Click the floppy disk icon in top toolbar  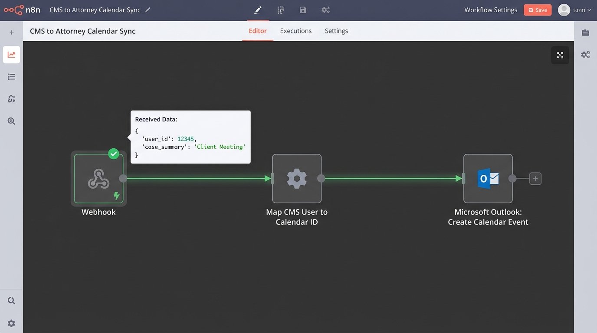(303, 10)
